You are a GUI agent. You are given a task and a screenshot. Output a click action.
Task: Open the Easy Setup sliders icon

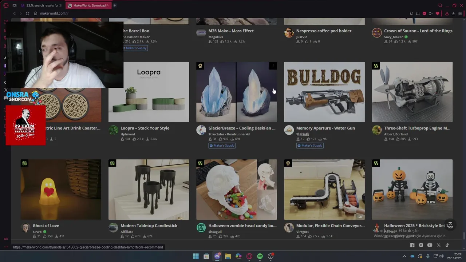(x=460, y=13)
